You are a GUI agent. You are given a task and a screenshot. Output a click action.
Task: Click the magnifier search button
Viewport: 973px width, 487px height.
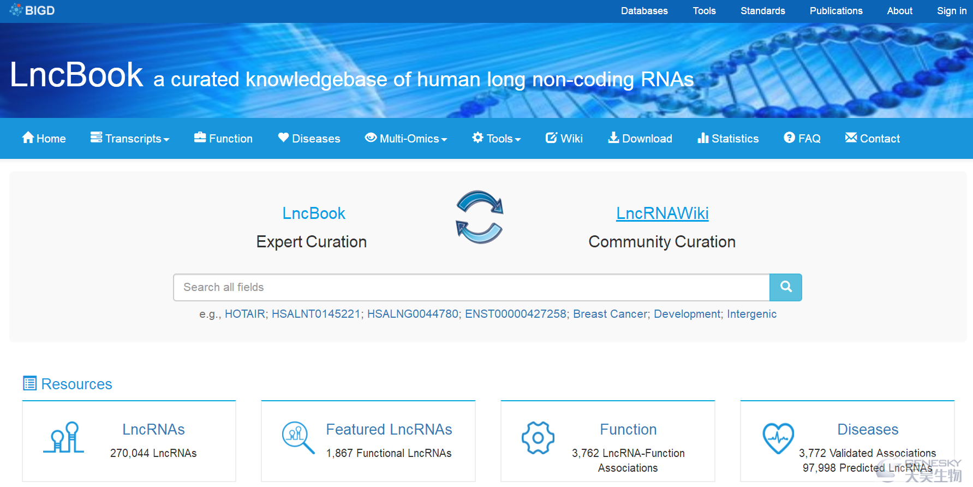point(786,287)
